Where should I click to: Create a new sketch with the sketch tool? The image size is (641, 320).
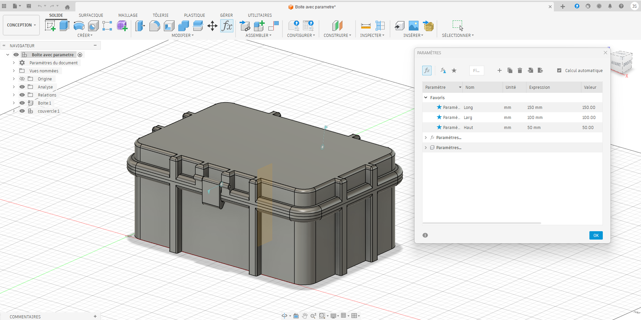[50, 26]
